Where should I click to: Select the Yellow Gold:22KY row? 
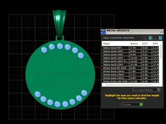point(130,64)
